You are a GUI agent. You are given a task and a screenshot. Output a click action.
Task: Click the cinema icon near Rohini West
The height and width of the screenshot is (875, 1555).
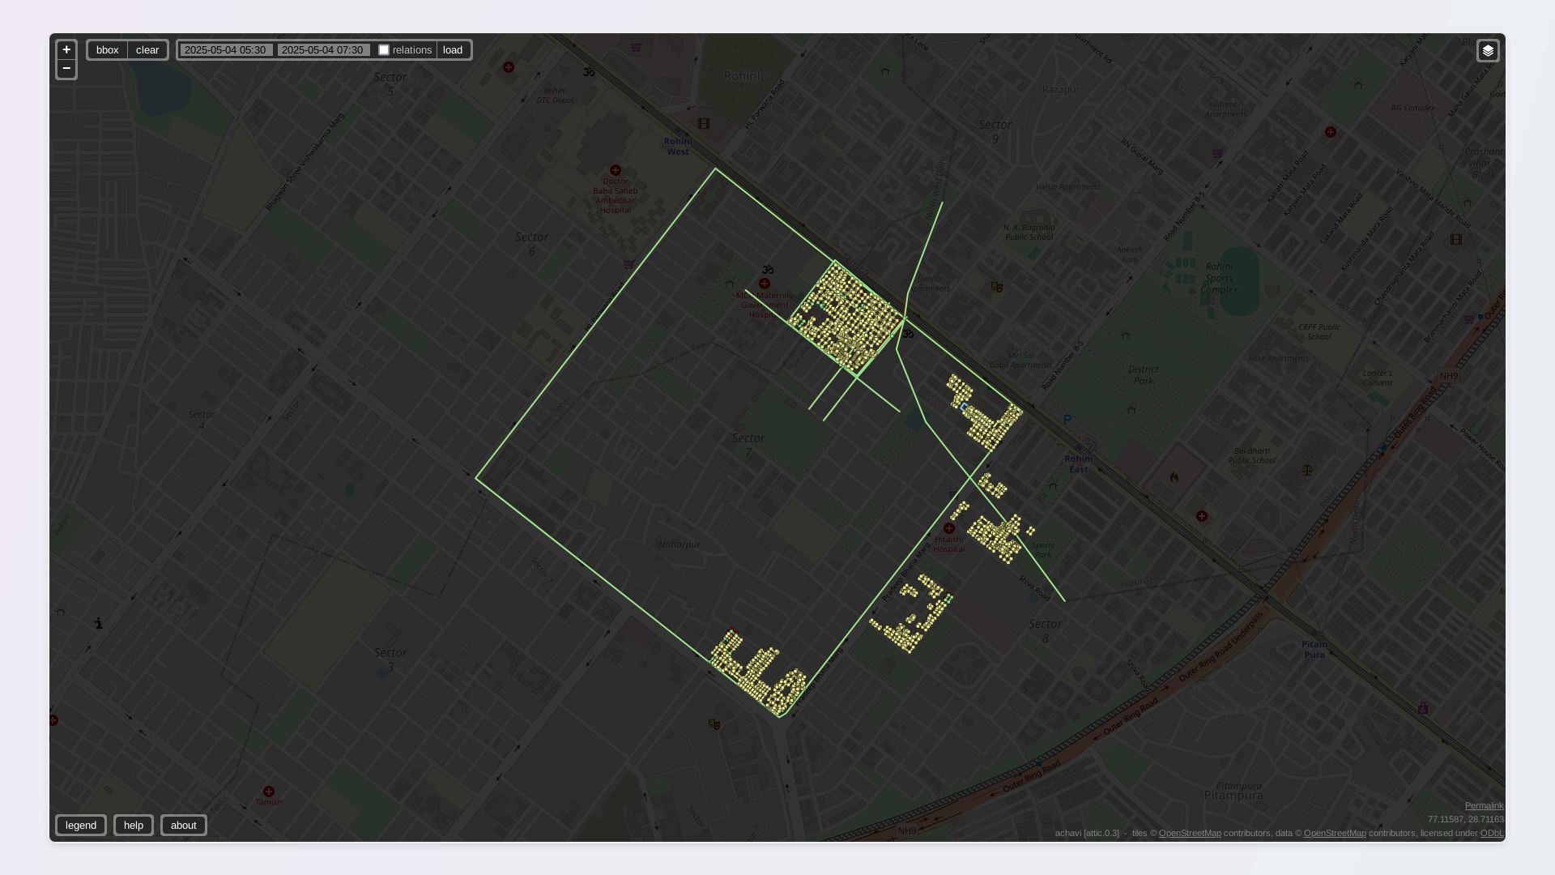(x=704, y=124)
